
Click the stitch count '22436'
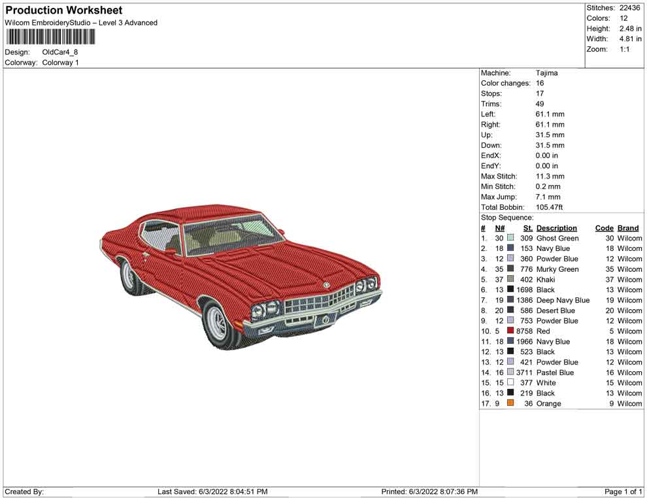[x=629, y=8]
